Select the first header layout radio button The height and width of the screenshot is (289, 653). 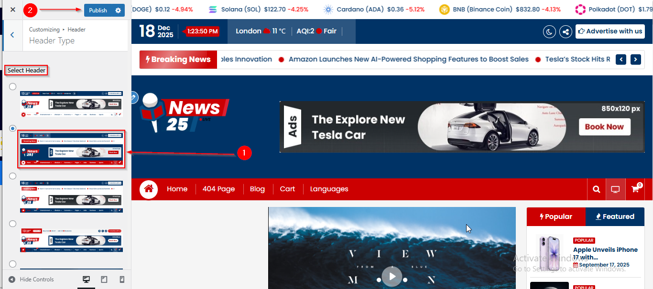12,86
